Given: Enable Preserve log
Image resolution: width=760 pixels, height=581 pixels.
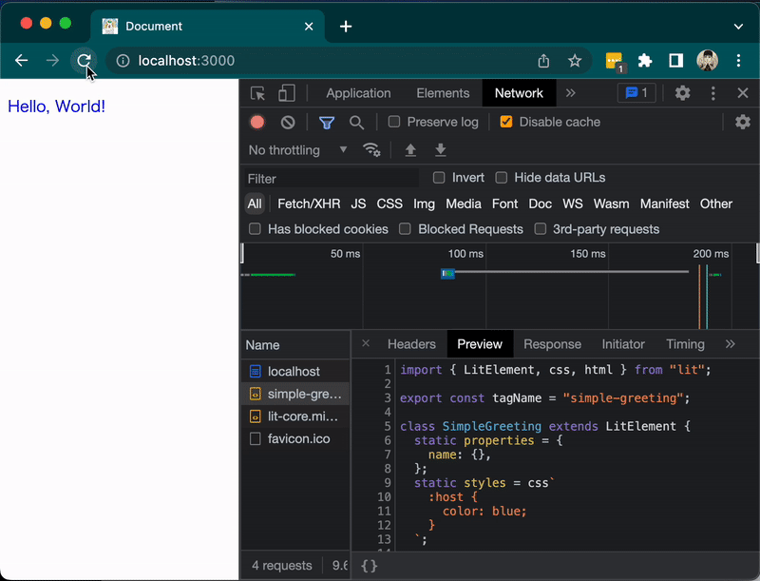Looking at the screenshot, I should (393, 122).
